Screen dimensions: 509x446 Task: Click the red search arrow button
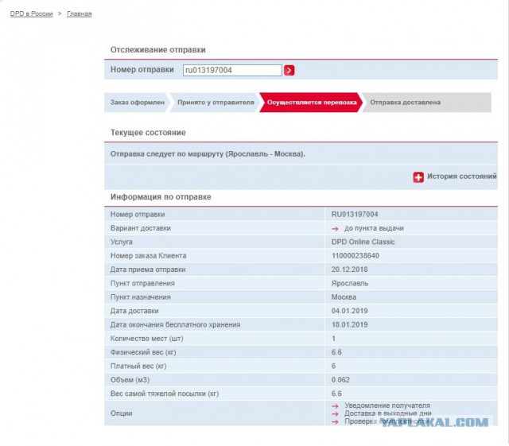pos(289,70)
